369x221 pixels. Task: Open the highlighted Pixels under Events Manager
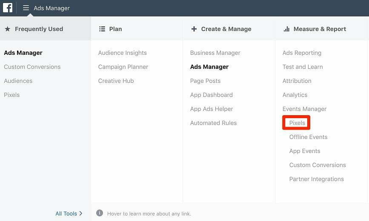(297, 123)
